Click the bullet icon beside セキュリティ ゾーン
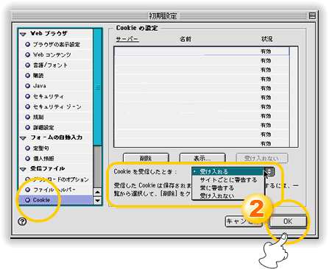Image resolution: width=329 pixels, height=269 pixels. tap(28, 107)
